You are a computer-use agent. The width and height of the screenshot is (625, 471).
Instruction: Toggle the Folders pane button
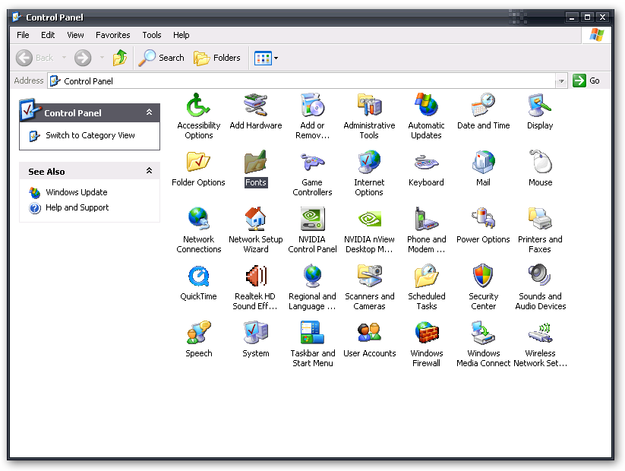point(217,58)
